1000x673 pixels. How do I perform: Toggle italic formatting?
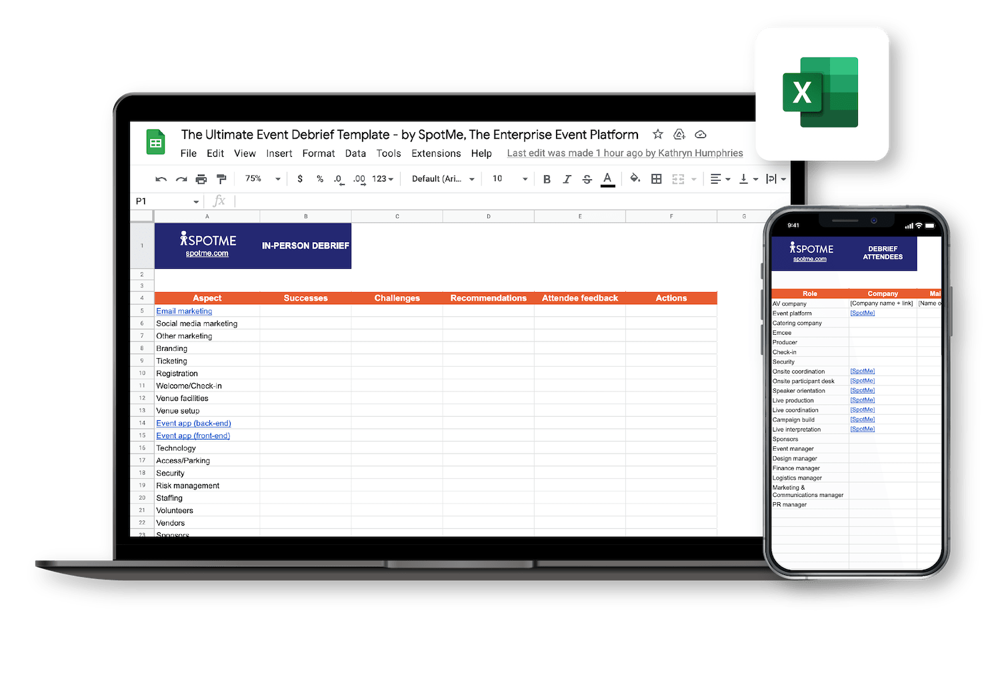[x=567, y=179]
